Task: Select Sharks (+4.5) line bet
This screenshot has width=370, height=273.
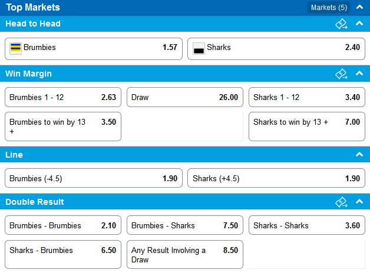Action: coord(276,178)
